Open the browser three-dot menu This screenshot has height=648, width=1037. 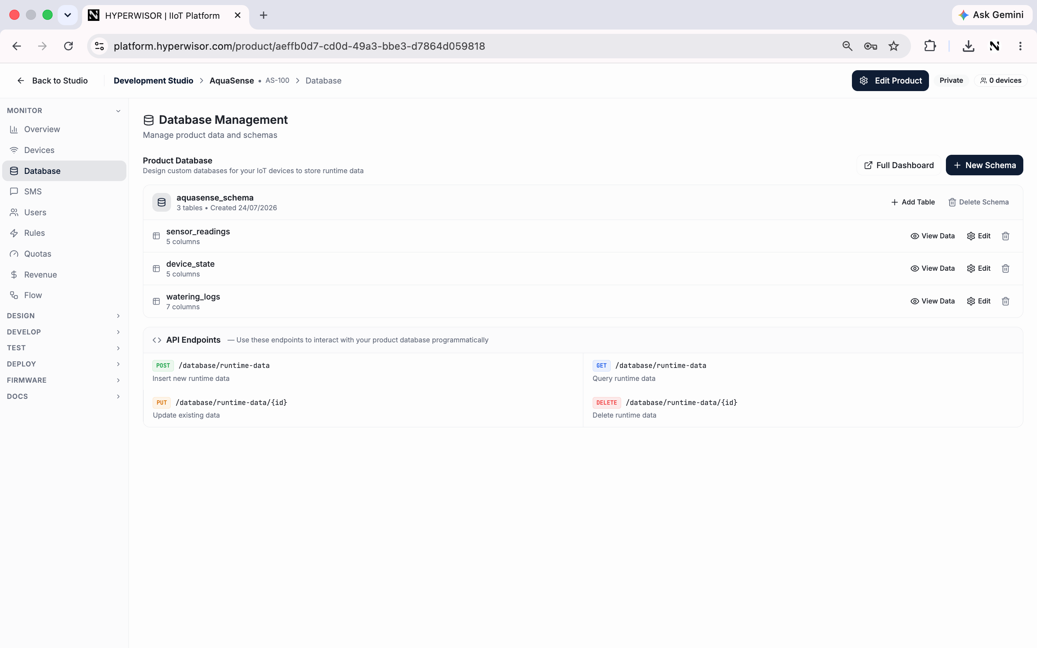click(x=1020, y=46)
